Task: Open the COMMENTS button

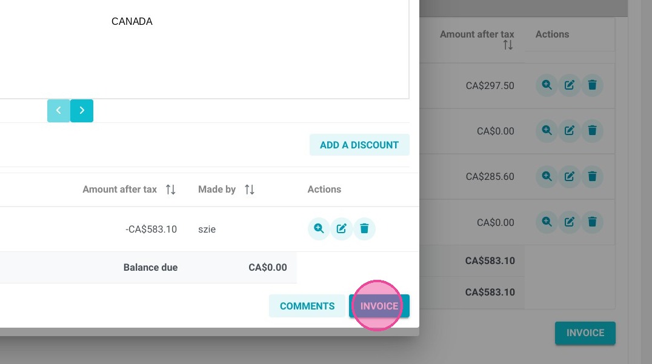Action: [x=307, y=306]
